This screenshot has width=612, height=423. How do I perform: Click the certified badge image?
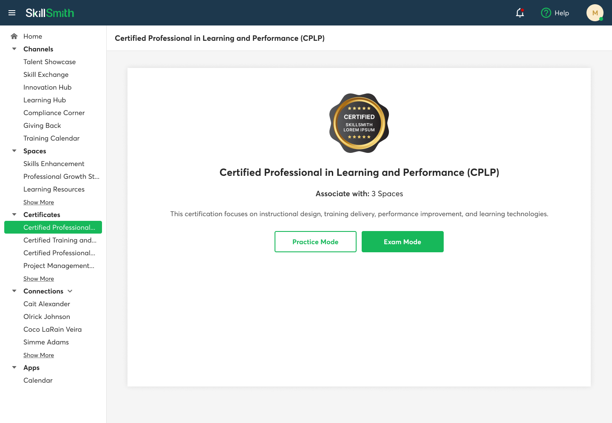tap(359, 123)
